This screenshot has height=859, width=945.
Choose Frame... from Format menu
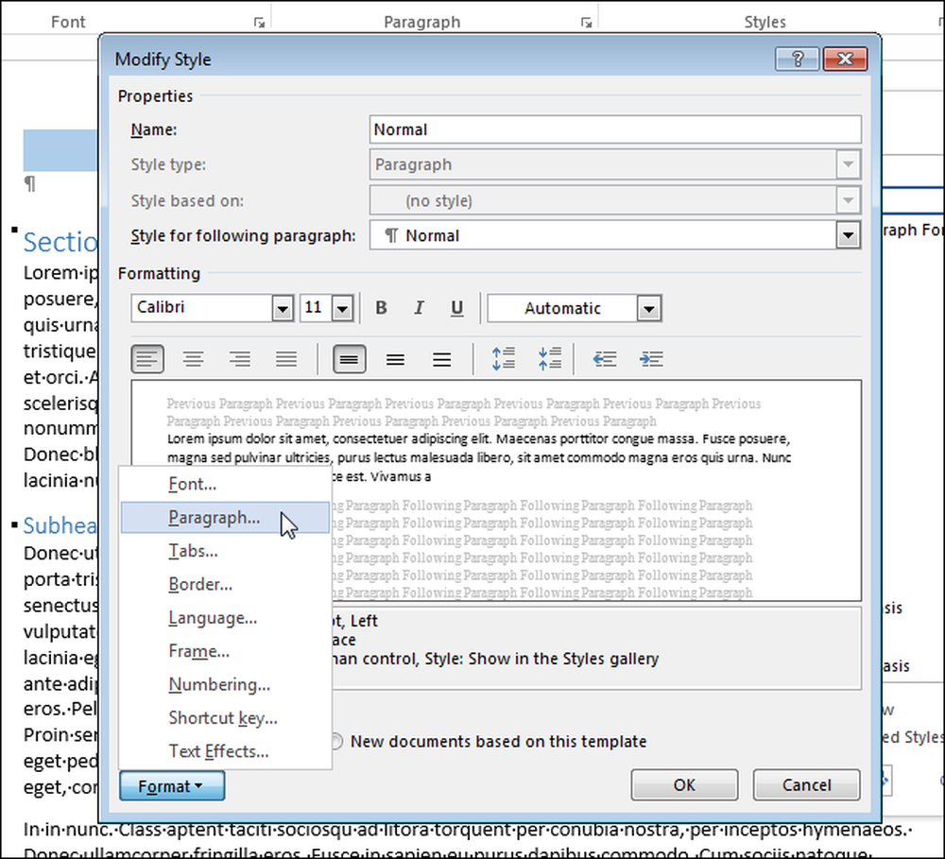point(226,652)
